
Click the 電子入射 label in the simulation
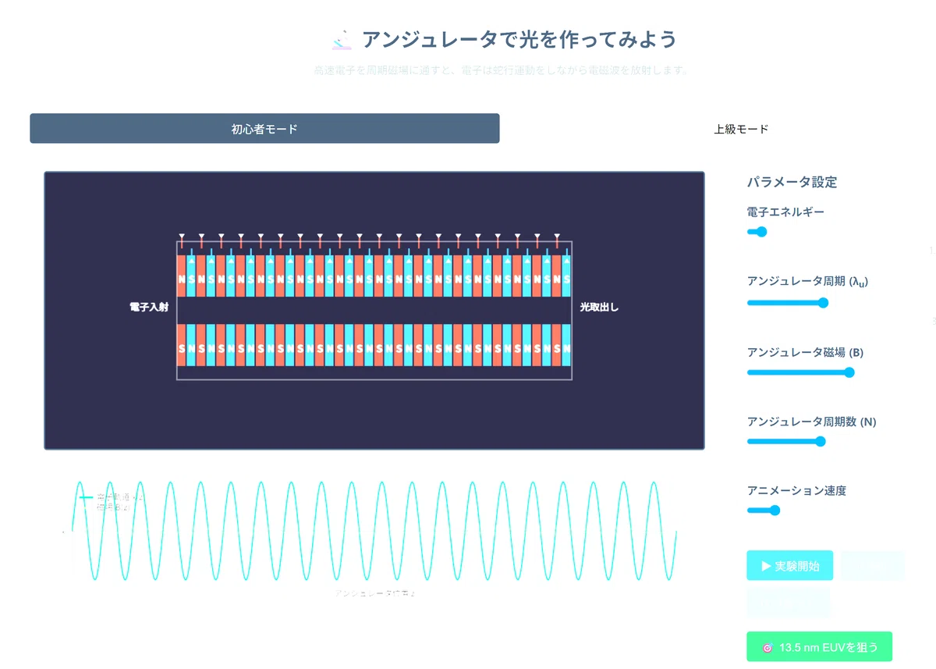[149, 308]
